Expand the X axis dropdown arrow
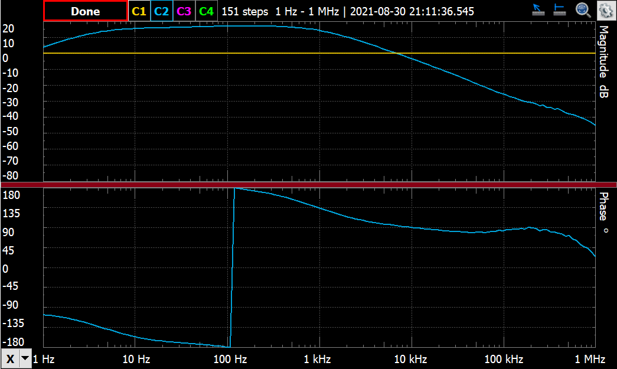 click(25, 358)
